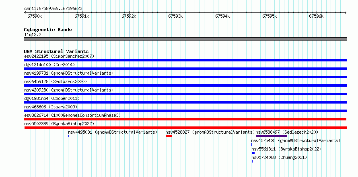The height and width of the screenshot is (177, 358).
Task: Click the ruler's right arrow end
Action: click(x=346, y=12)
